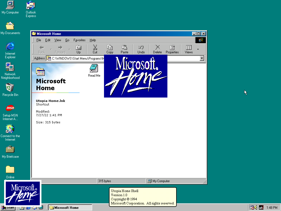Click the large Microsoft Home splash image

coord(136,76)
